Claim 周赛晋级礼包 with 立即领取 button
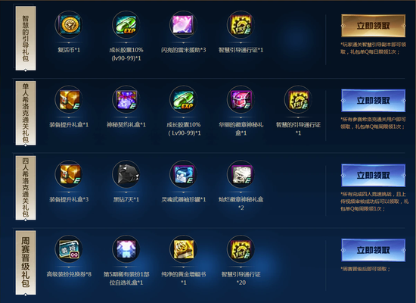 (374, 250)
